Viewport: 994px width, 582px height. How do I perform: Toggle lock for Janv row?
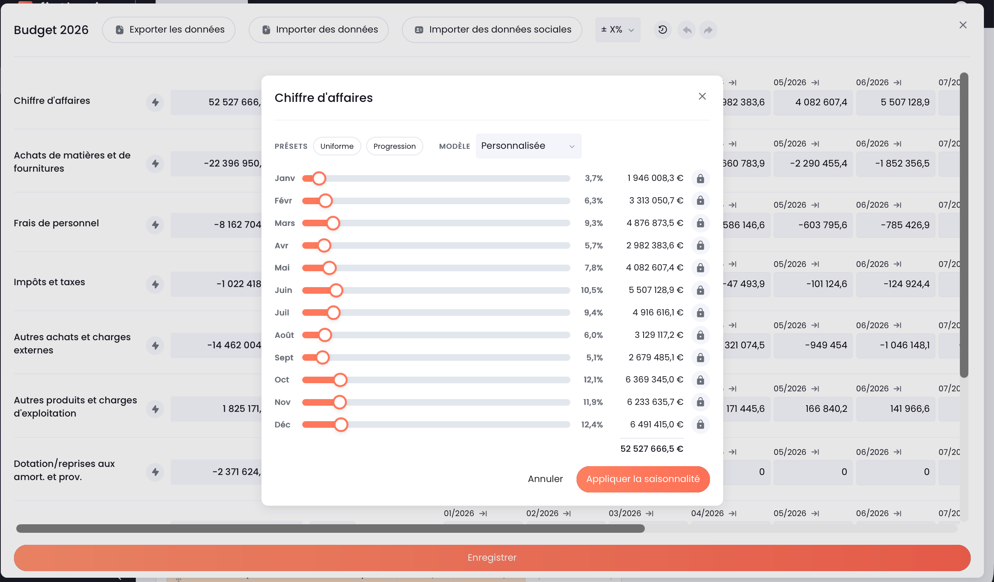point(700,179)
